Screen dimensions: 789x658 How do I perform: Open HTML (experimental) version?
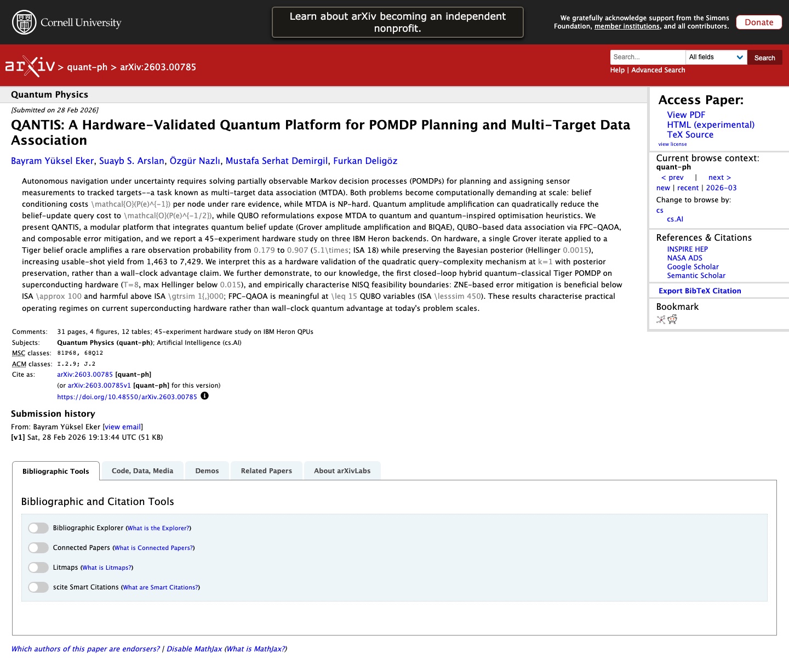click(711, 124)
